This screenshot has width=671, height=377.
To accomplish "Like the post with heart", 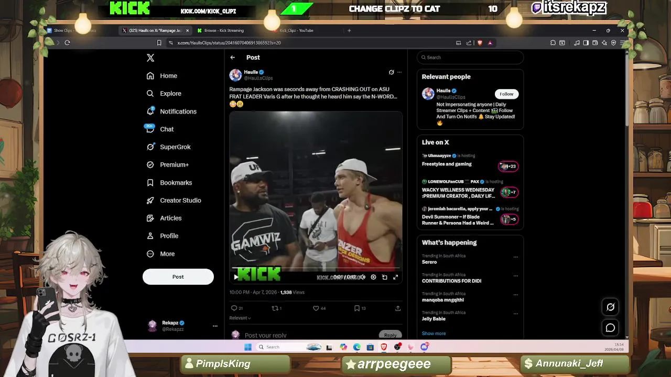I will 319,308.
